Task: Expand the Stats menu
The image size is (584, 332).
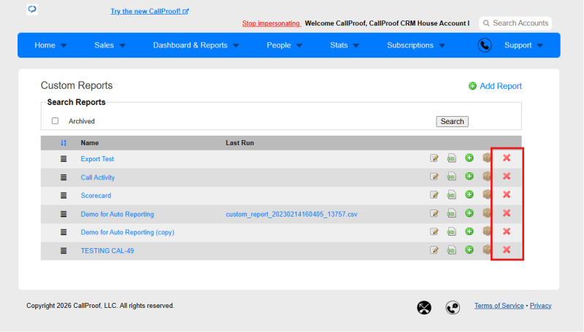Action: (345, 45)
